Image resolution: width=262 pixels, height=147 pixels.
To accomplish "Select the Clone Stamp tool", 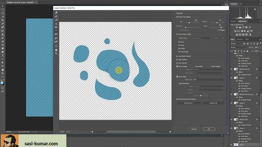I will [2, 34].
